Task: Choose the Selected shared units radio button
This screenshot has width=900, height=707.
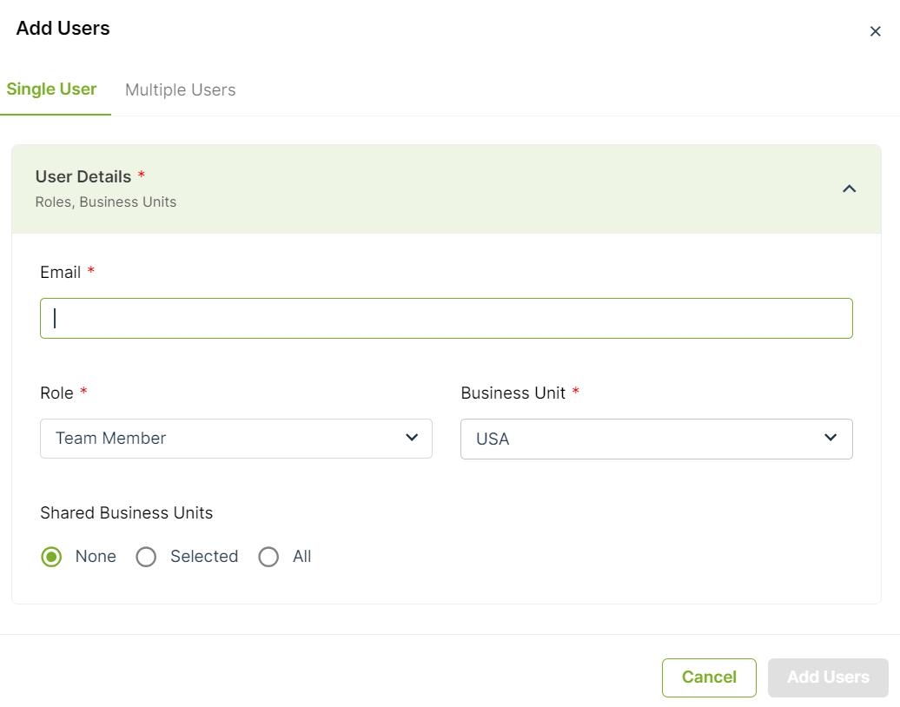Action: pos(146,557)
